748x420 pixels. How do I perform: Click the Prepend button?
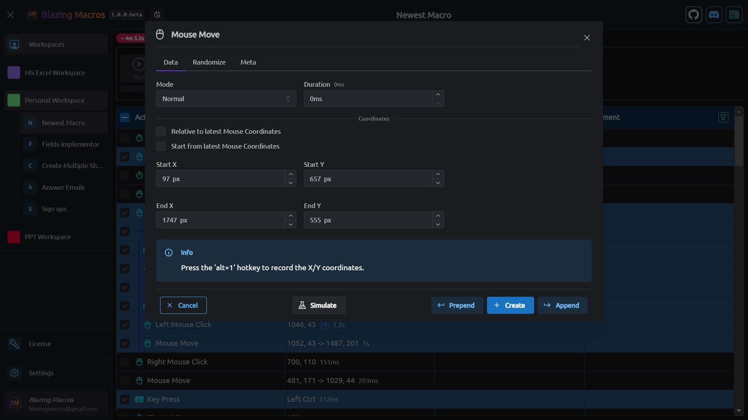(x=457, y=305)
